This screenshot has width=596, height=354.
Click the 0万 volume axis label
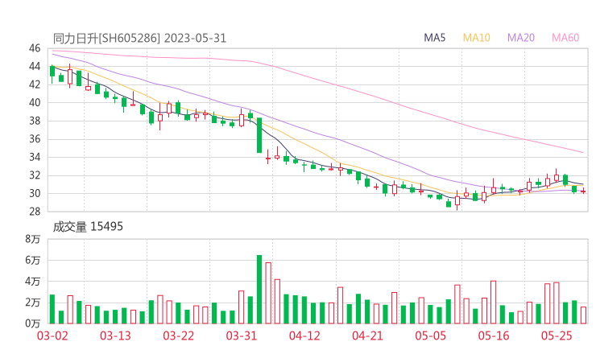[x=33, y=323]
